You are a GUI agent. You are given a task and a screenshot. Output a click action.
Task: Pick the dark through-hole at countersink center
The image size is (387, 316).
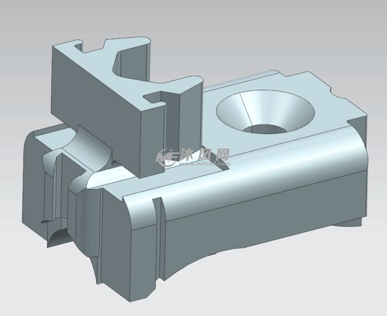click(265, 129)
